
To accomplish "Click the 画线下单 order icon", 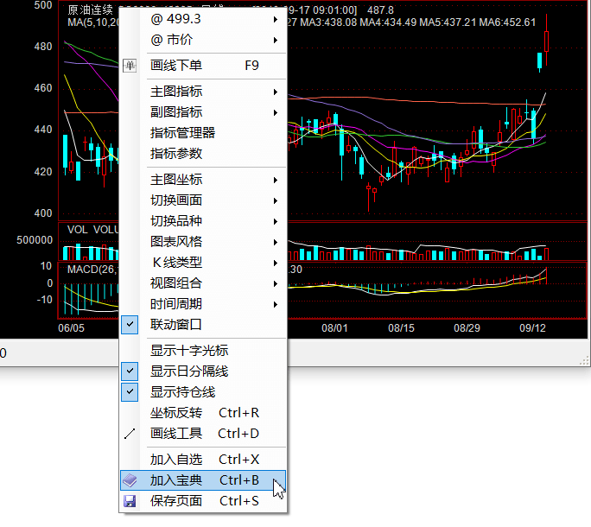I will coord(130,65).
